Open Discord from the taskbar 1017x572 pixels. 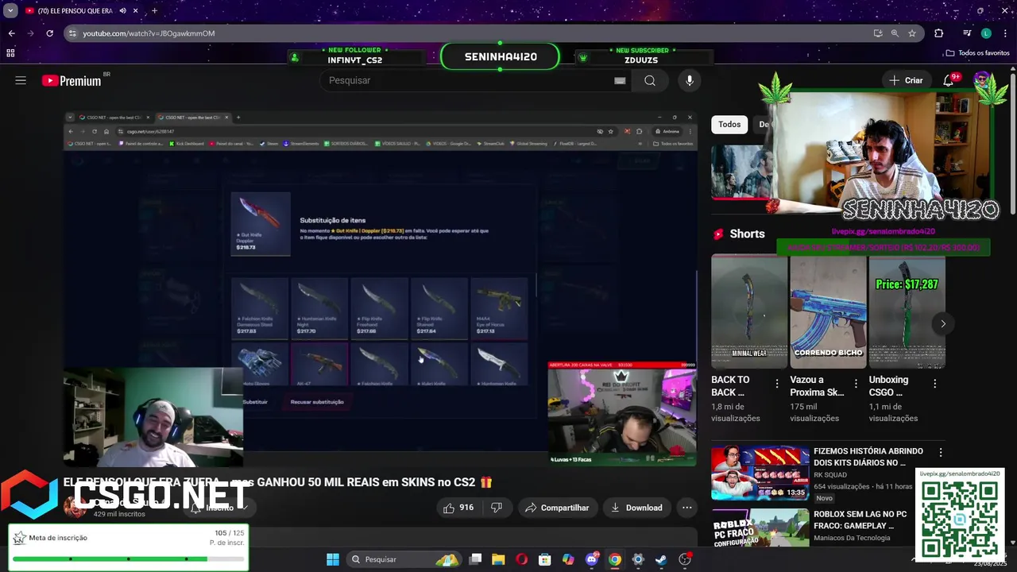[591, 559]
